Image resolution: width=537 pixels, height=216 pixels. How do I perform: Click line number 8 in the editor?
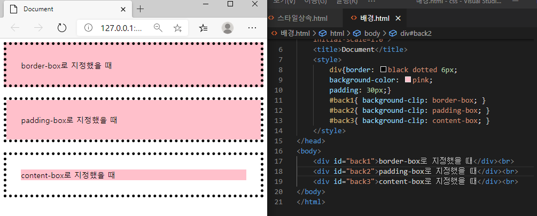coord(281,70)
